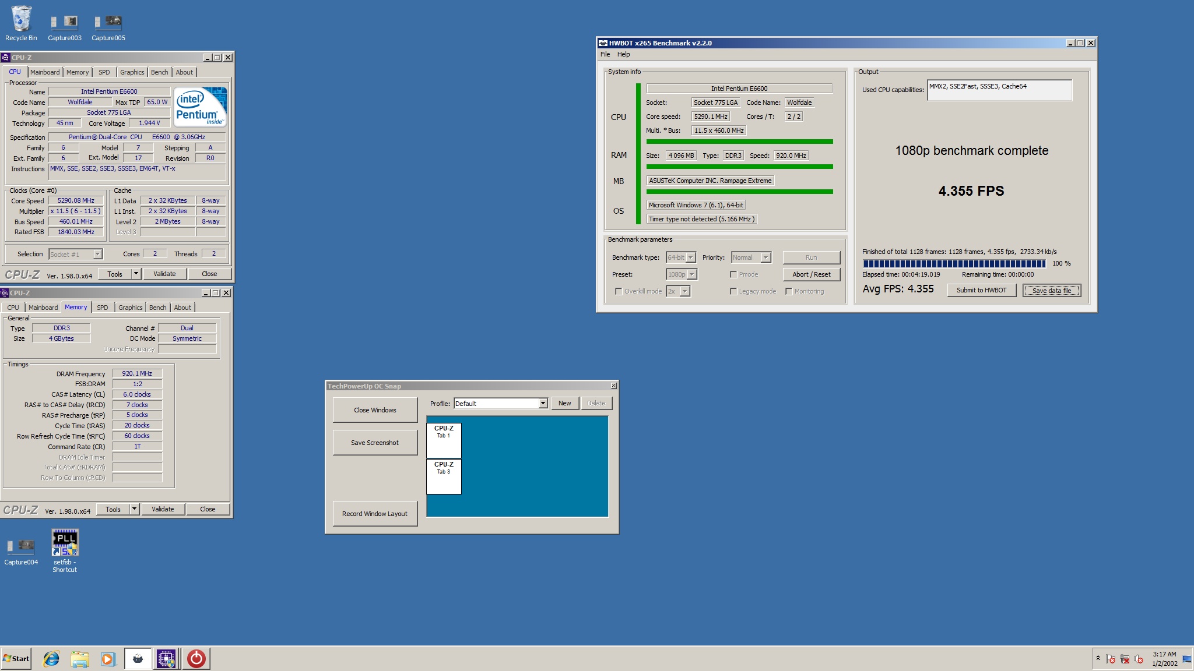Open the HWBOT File menu
This screenshot has width=1194, height=671.
pyautogui.click(x=605, y=54)
